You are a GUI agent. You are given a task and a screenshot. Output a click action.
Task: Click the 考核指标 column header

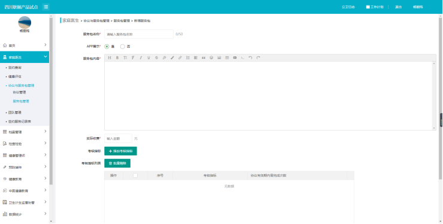pos(210,175)
